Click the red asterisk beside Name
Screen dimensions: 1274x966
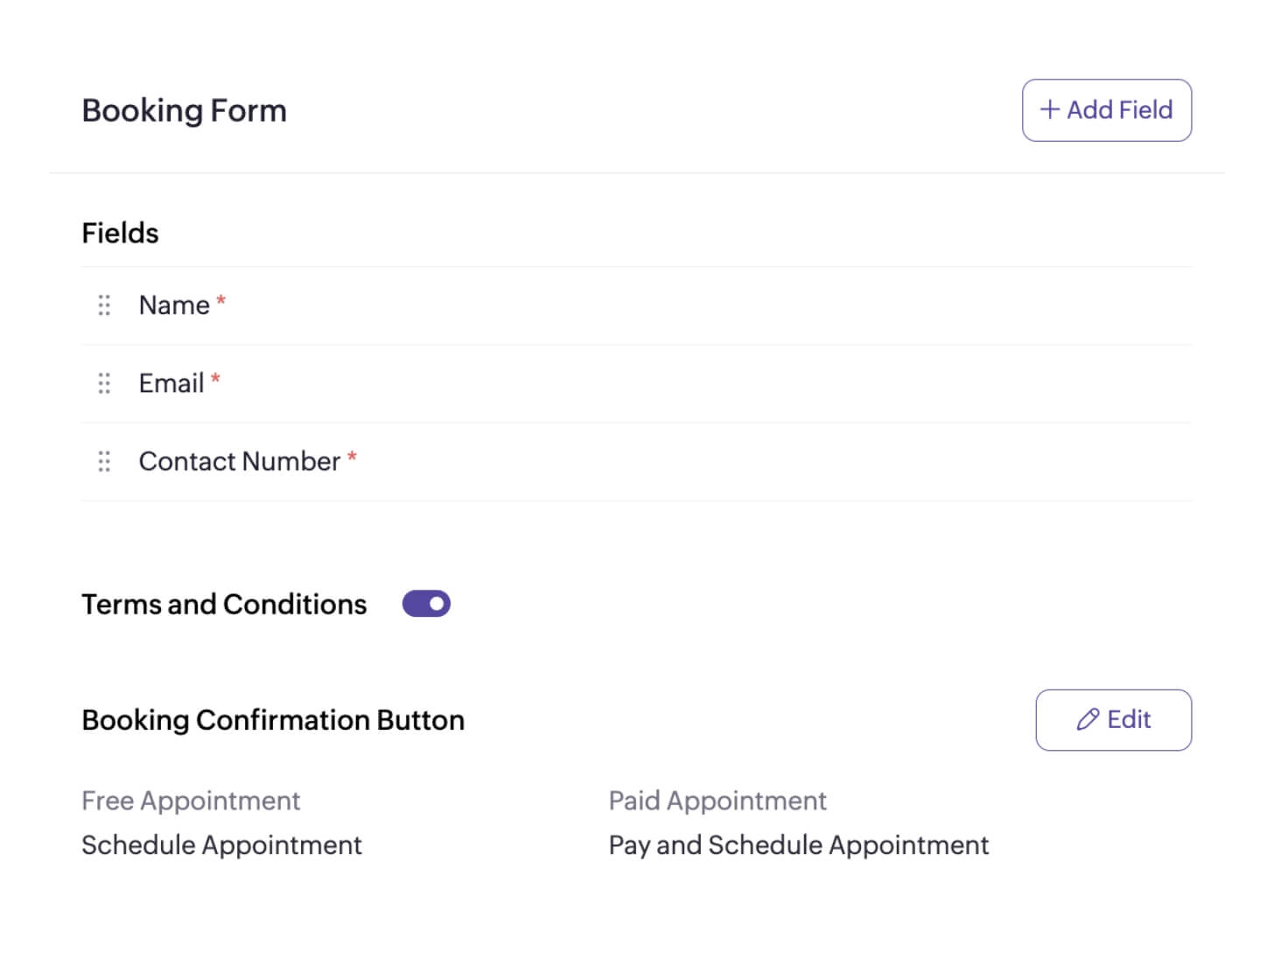click(x=221, y=301)
